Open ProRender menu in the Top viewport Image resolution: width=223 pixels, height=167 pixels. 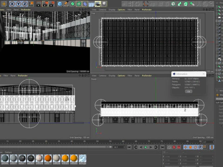coord(147,10)
